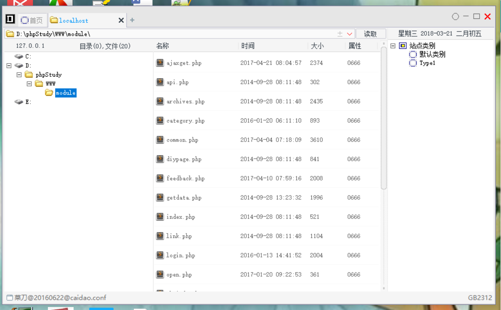The width and height of the screenshot is (501, 310).
Task: Open the path history dropdown arrow
Action: (350, 34)
